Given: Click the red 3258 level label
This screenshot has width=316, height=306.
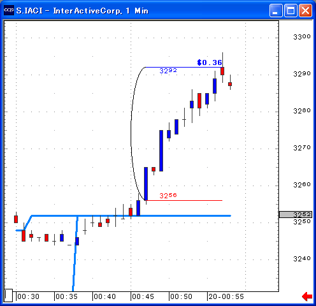Looking at the screenshot, I should coord(168,195).
